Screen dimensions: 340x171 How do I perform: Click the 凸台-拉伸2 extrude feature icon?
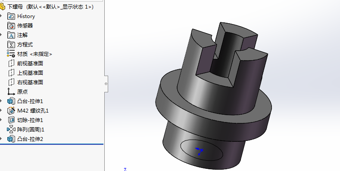[11, 139]
